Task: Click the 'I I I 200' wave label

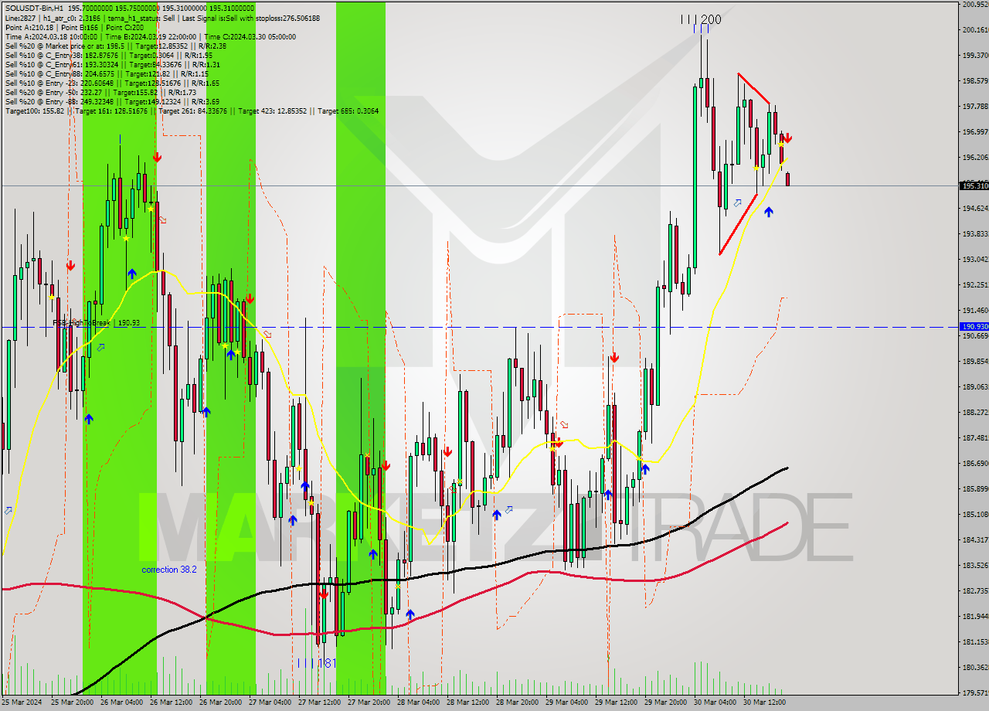Action: pyautogui.click(x=701, y=20)
